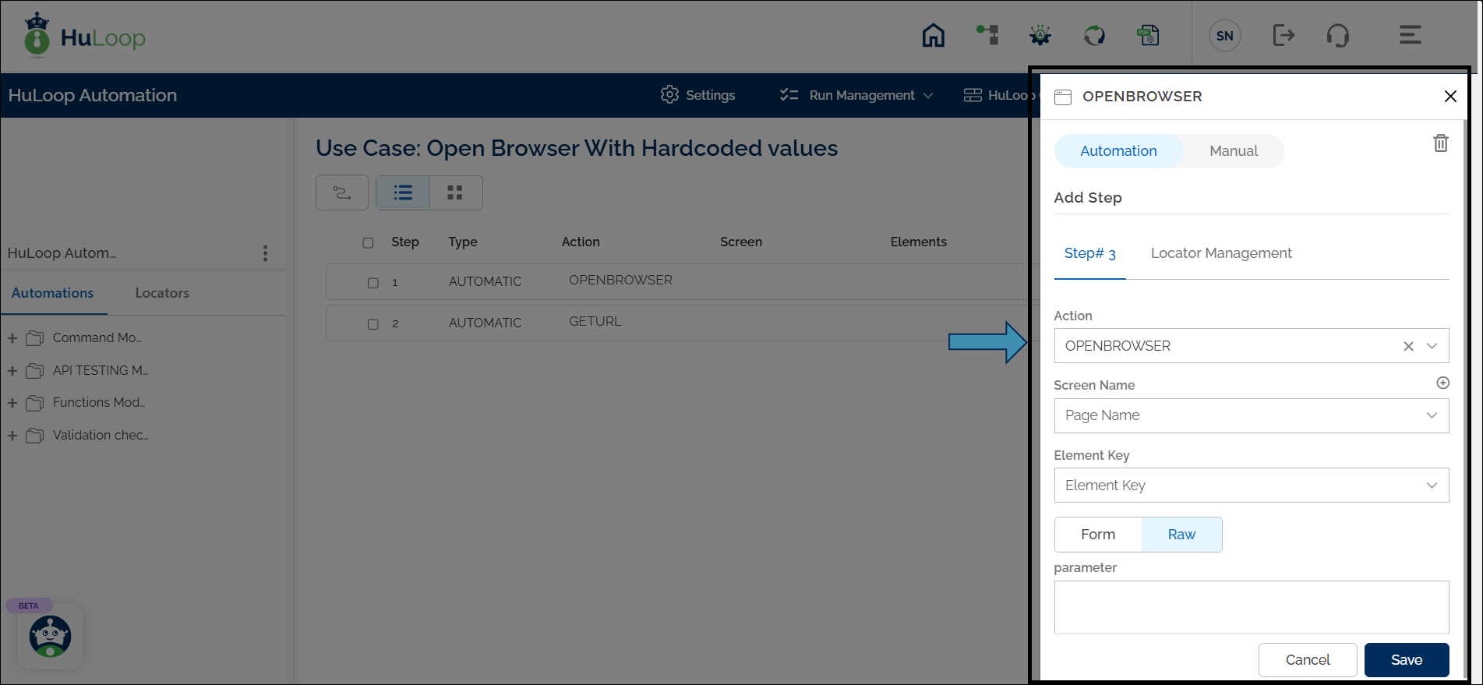The image size is (1483, 685).
Task: Delete step using trash icon
Action: coord(1440,143)
